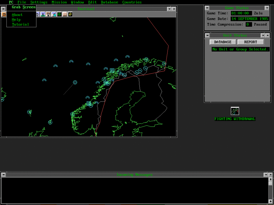274x205 pixels.
Task: Open the Countries menu
Action: coord(132,2)
